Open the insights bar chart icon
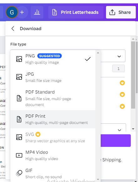 [x=37, y=12]
